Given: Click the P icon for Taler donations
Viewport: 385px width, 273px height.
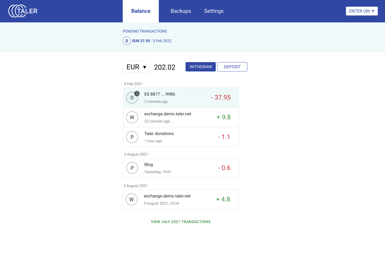Looking at the screenshot, I should (132, 137).
